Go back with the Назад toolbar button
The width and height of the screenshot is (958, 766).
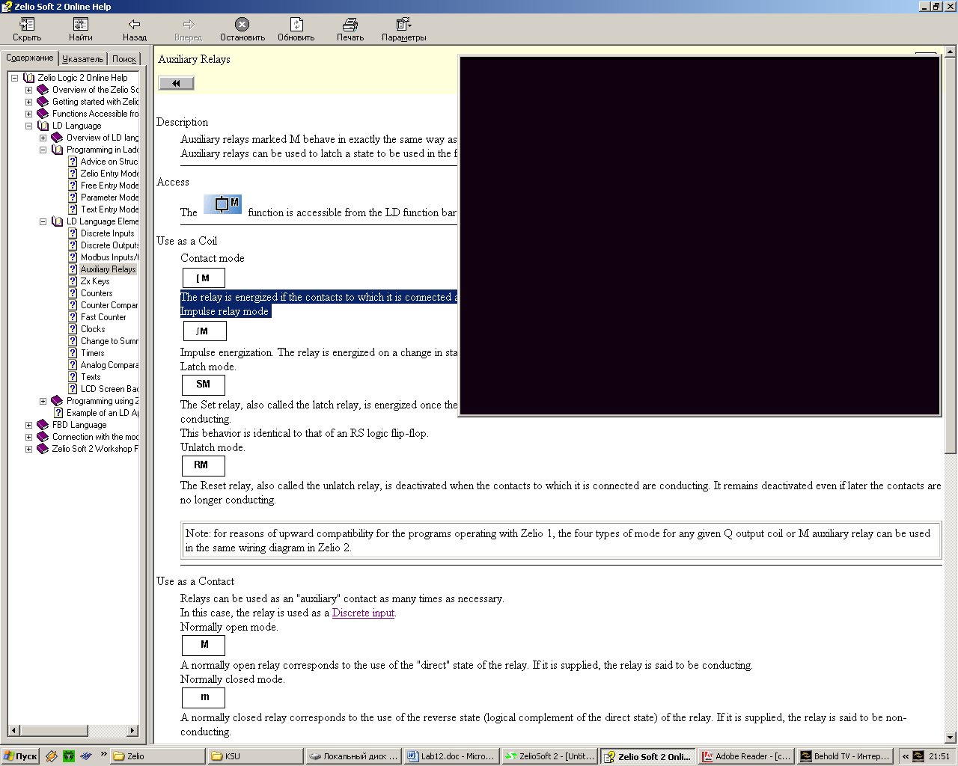(x=135, y=30)
